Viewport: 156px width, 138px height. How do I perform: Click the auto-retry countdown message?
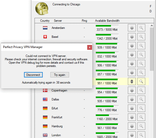click(46, 83)
